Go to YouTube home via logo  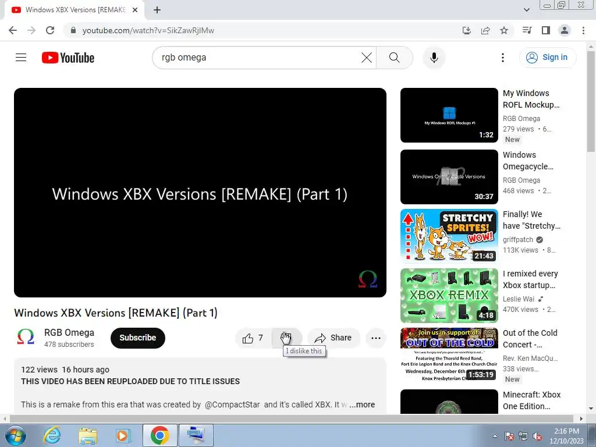coord(68,58)
